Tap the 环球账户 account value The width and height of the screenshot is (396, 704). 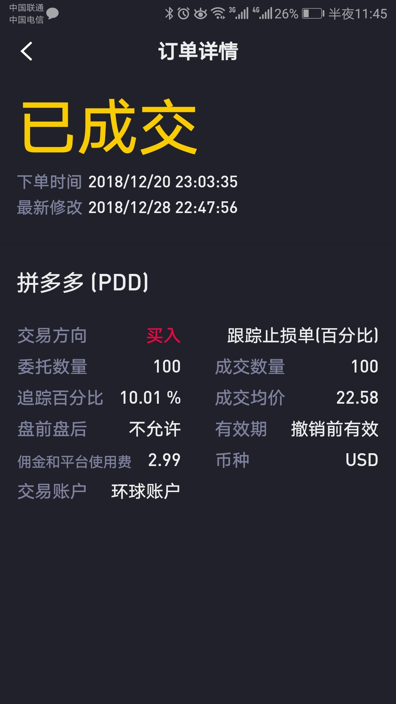tap(146, 491)
